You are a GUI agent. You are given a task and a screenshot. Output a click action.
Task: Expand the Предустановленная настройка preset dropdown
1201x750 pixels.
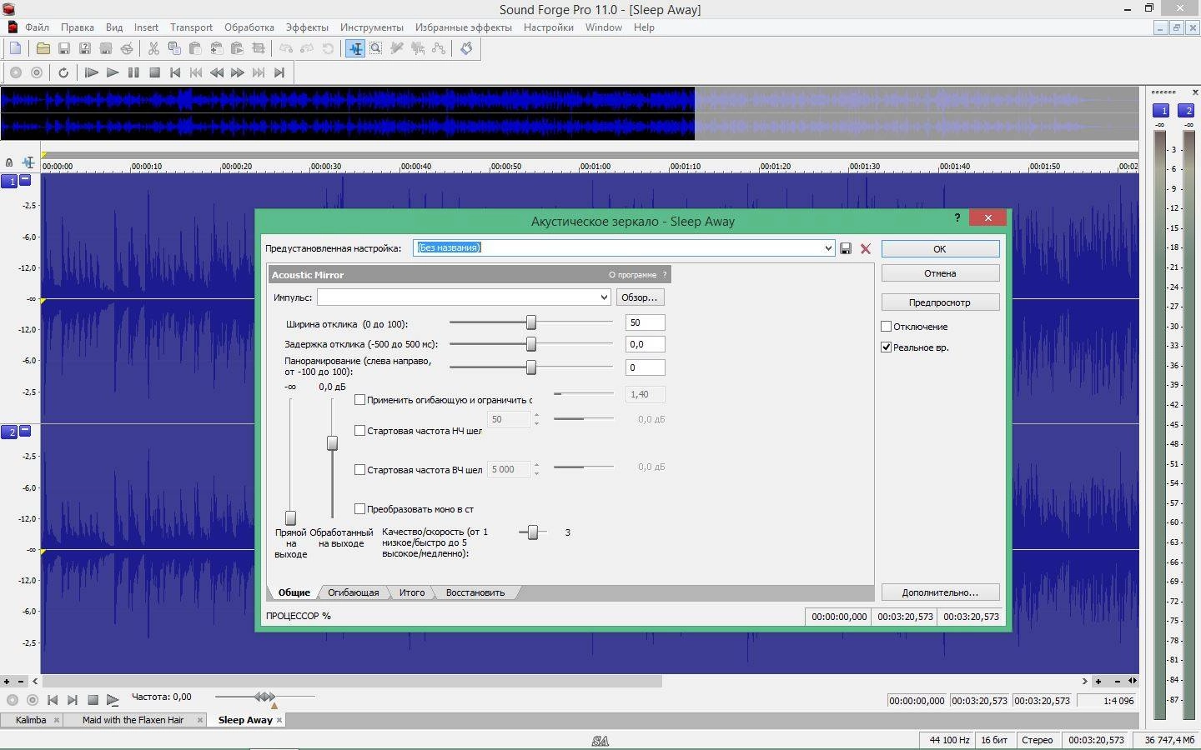pos(827,248)
